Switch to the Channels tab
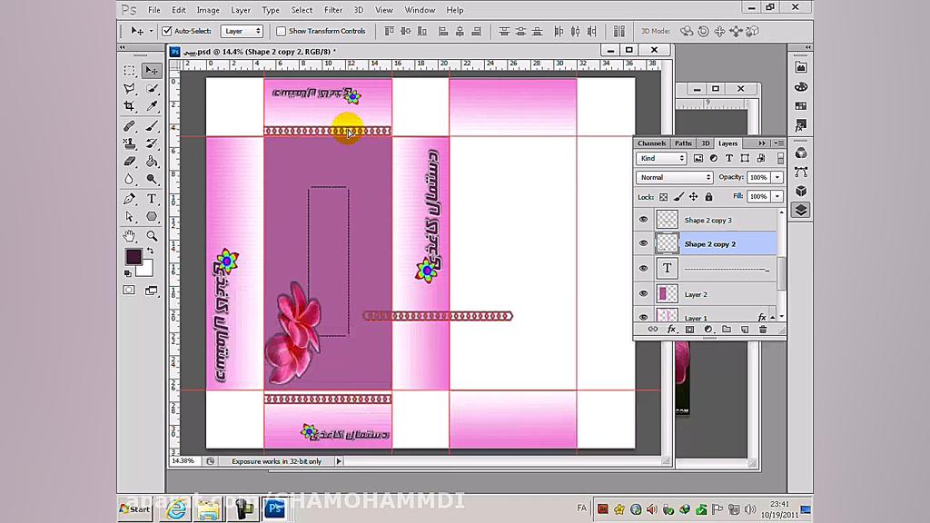 click(651, 143)
